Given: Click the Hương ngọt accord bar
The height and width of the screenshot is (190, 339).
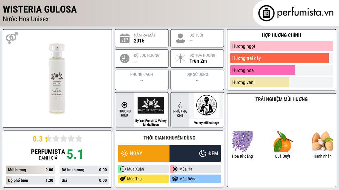Looking at the screenshot, I should pyautogui.click(x=281, y=46).
